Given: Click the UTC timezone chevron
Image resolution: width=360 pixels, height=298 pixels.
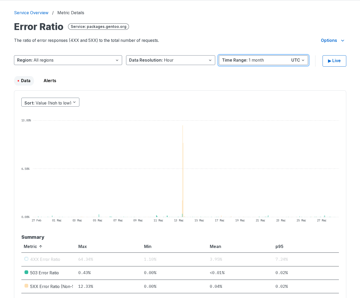Looking at the screenshot, I should 303,60.
